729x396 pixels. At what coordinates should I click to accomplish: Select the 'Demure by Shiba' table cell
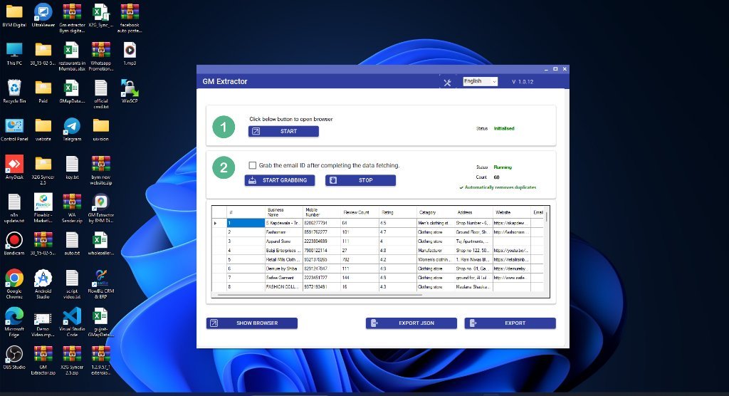pyautogui.click(x=283, y=269)
